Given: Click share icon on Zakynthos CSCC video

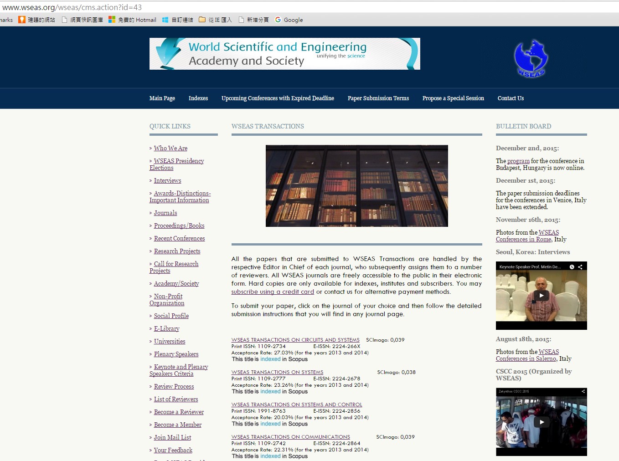Looking at the screenshot, I should (583, 391).
